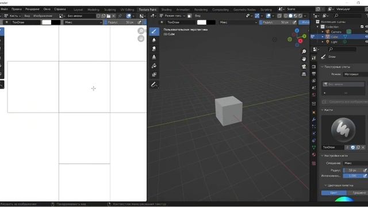Collapse the texture slots panel
The image size is (368, 207).
pos(322,67)
